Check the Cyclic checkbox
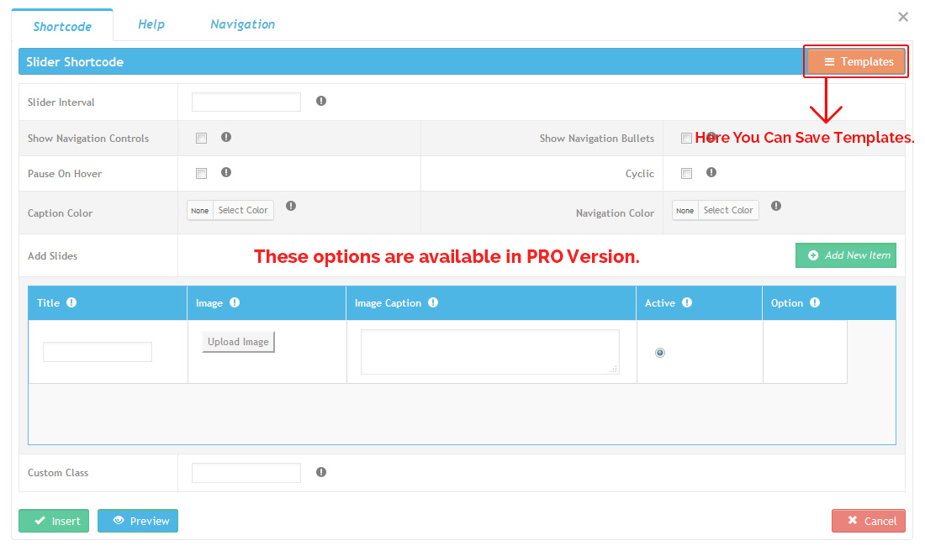This screenshot has width=925, height=551. [686, 174]
